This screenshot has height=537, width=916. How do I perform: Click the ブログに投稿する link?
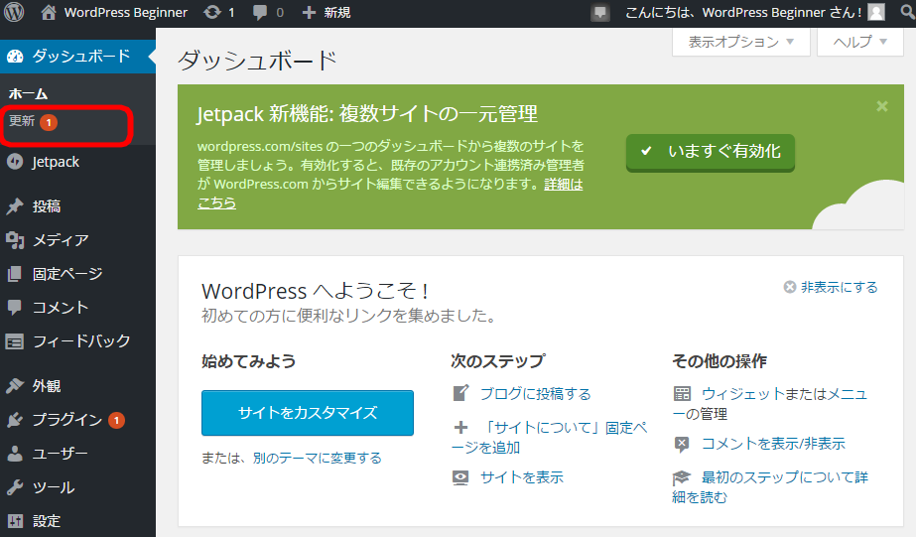[535, 394]
